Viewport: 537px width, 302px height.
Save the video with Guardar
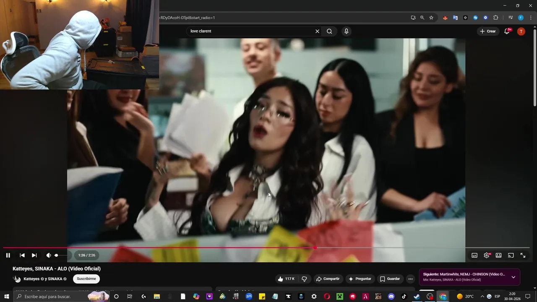coord(390,279)
